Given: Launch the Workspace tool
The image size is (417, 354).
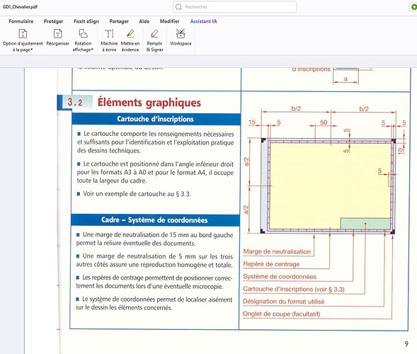Looking at the screenshot, I should [x=181, y=38].
